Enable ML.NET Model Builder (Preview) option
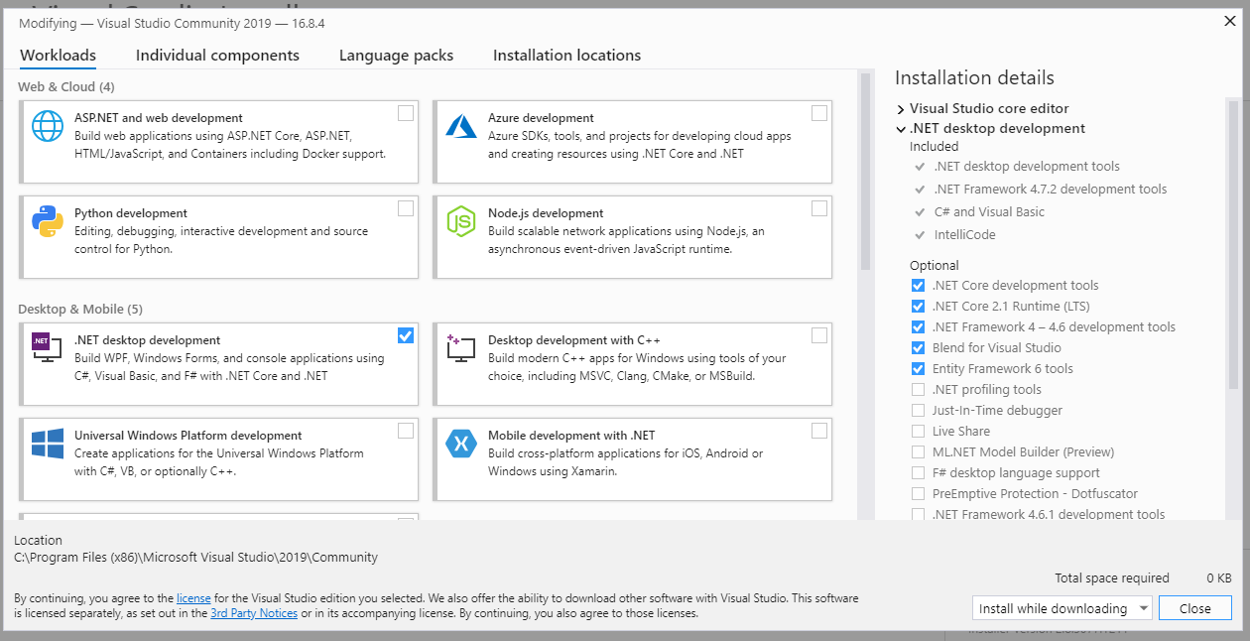 tap(918, 452)
